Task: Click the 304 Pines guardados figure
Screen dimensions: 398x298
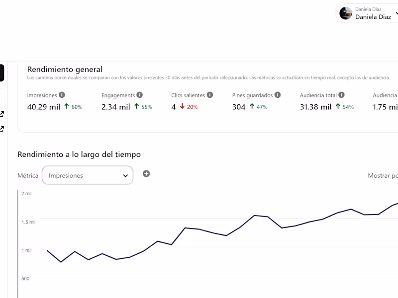Action: [x=239, y=107]
